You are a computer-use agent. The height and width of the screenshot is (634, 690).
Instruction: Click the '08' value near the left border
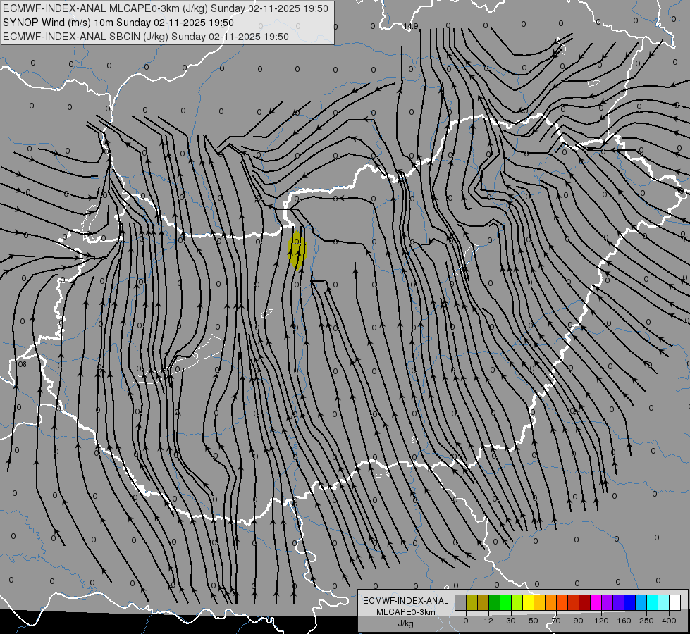[x=22, y=364]
